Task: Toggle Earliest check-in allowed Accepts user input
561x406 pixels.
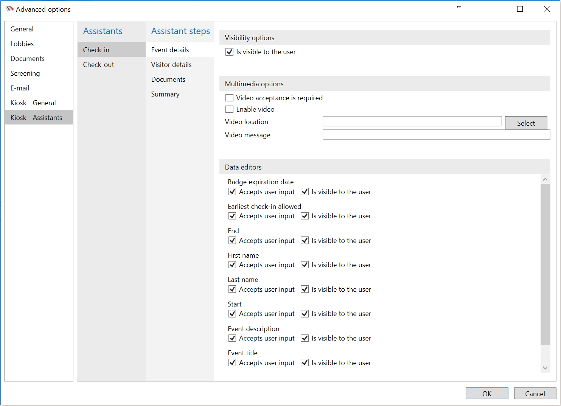Action: click(232, 216)
